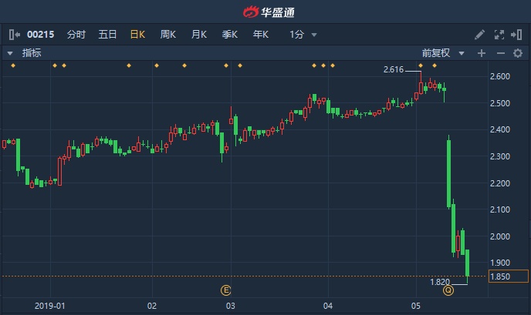Select the 月K chart tab
The width and height of the screenshot is (531, 315).
[199, 35]
